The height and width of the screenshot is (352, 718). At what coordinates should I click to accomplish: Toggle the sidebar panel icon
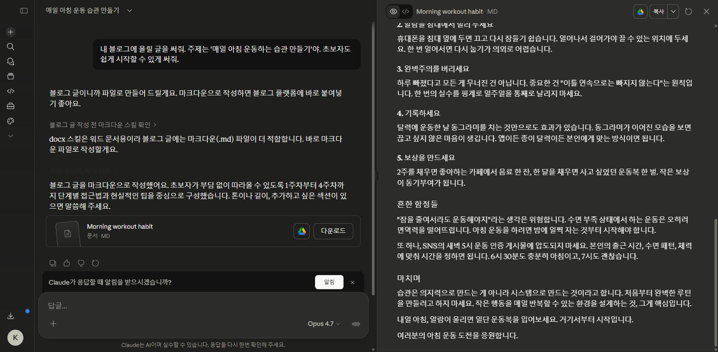click(x=24, y=11)
